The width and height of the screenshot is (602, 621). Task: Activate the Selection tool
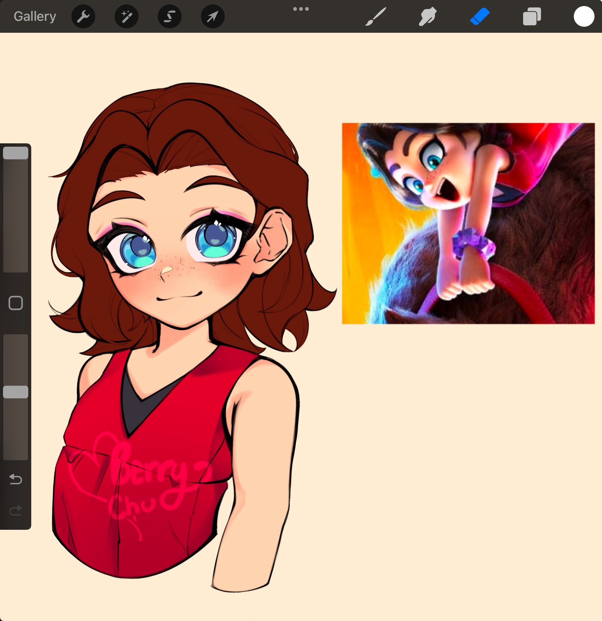pyautogui.click(x=170, y=16)
